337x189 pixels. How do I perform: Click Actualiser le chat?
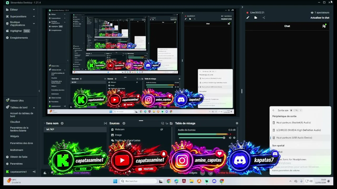(320, 18)
